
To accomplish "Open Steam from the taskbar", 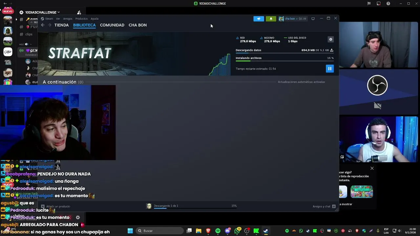I will [266, 231].
